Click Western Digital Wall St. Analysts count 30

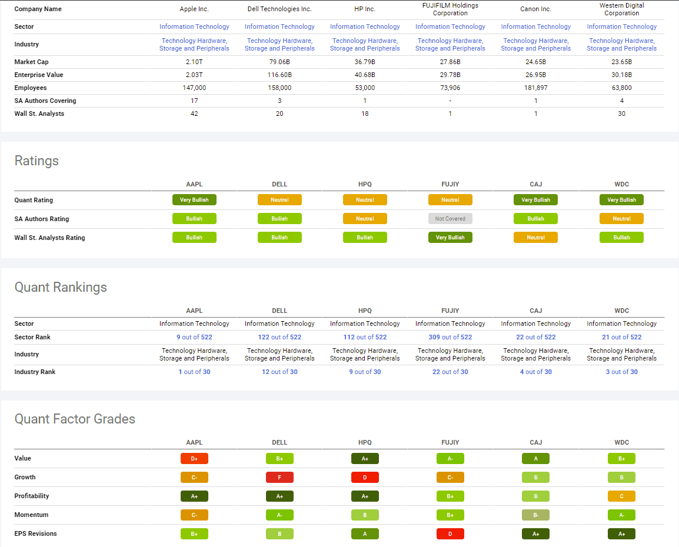point(621,114)
